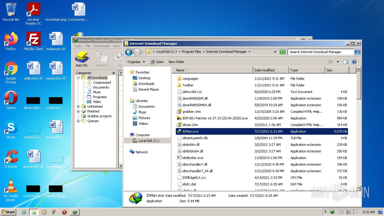Click the Explorer refresh button
The width and height of the screenshot is (384, 216).
click(x=282, y=52)
